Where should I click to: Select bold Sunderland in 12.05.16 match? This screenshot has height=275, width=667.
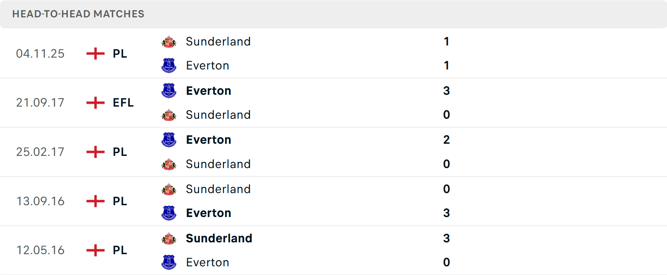[219, 239]
